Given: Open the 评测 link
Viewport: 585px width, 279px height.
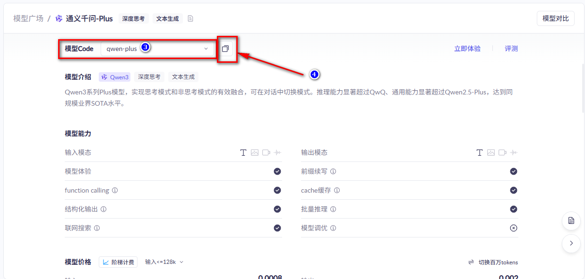Looking at the screenshot, I should pos(511,49).
